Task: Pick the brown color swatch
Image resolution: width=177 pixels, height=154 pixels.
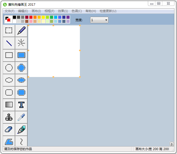Action: (27, 21)
